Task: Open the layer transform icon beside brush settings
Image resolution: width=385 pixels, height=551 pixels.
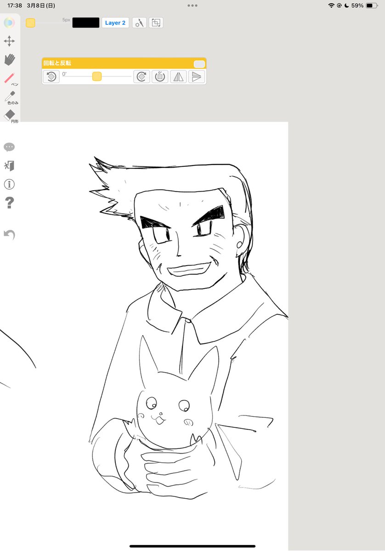Action: click(156, 23)
